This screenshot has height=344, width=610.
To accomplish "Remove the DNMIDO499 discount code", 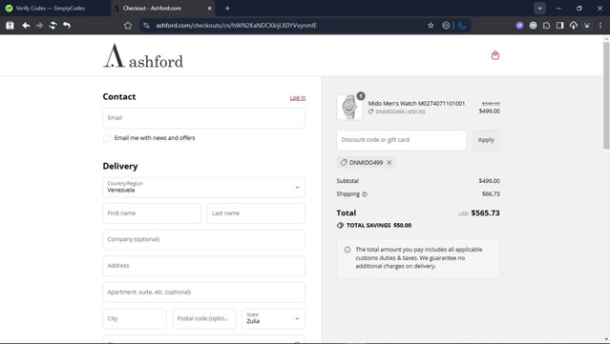I will (389, 163).
